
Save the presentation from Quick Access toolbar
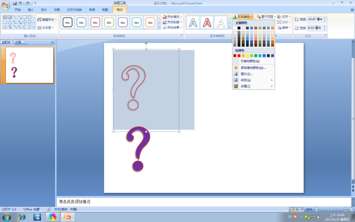click(x=15, y=3)
